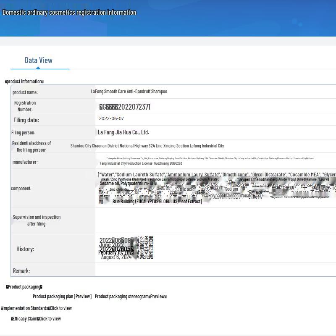Click the empty Supervision and inspection cell
336x336 pixels.
click(215, 220)
